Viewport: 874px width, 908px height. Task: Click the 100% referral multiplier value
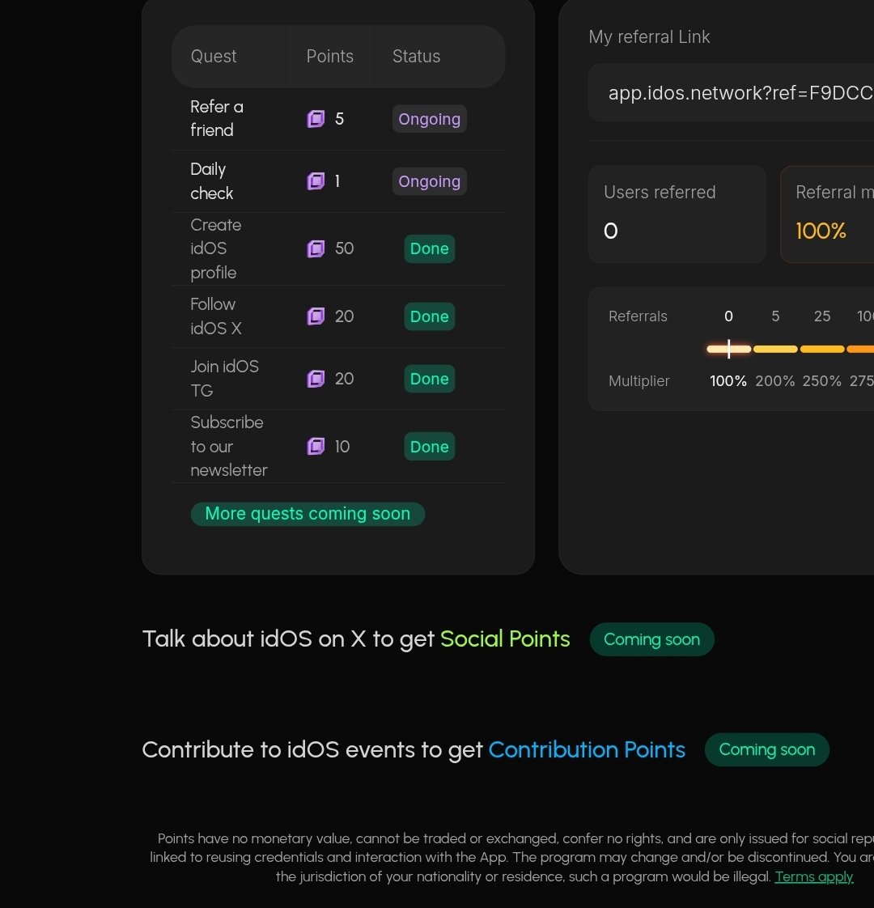point(821,231)
